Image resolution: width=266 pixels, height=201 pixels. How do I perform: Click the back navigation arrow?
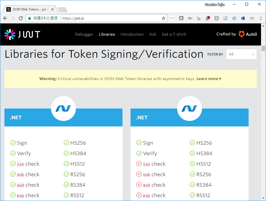[5, 18]
